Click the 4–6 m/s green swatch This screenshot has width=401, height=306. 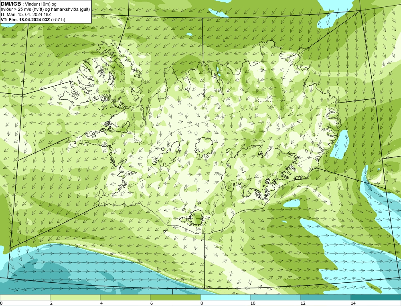(125, 297)
